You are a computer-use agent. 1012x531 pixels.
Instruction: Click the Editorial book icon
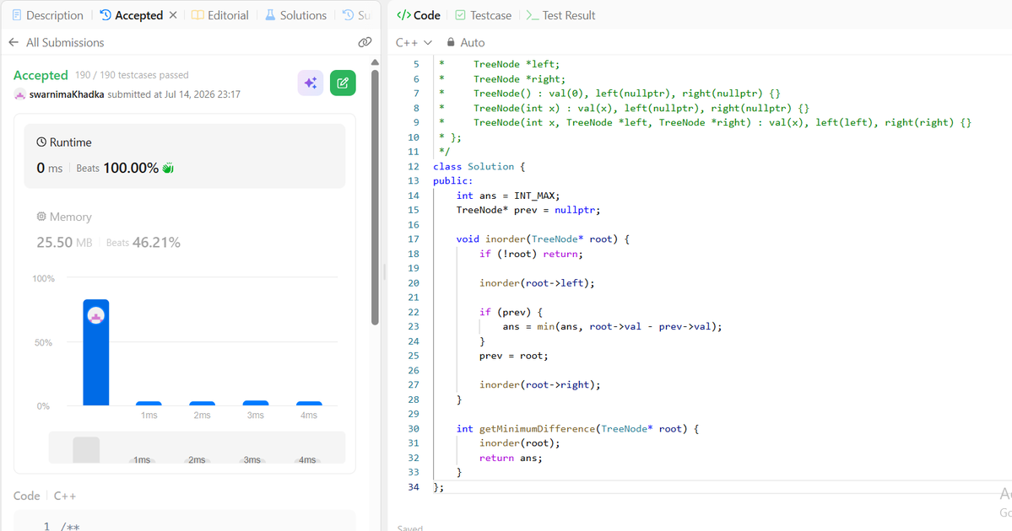tap(198, 15)
